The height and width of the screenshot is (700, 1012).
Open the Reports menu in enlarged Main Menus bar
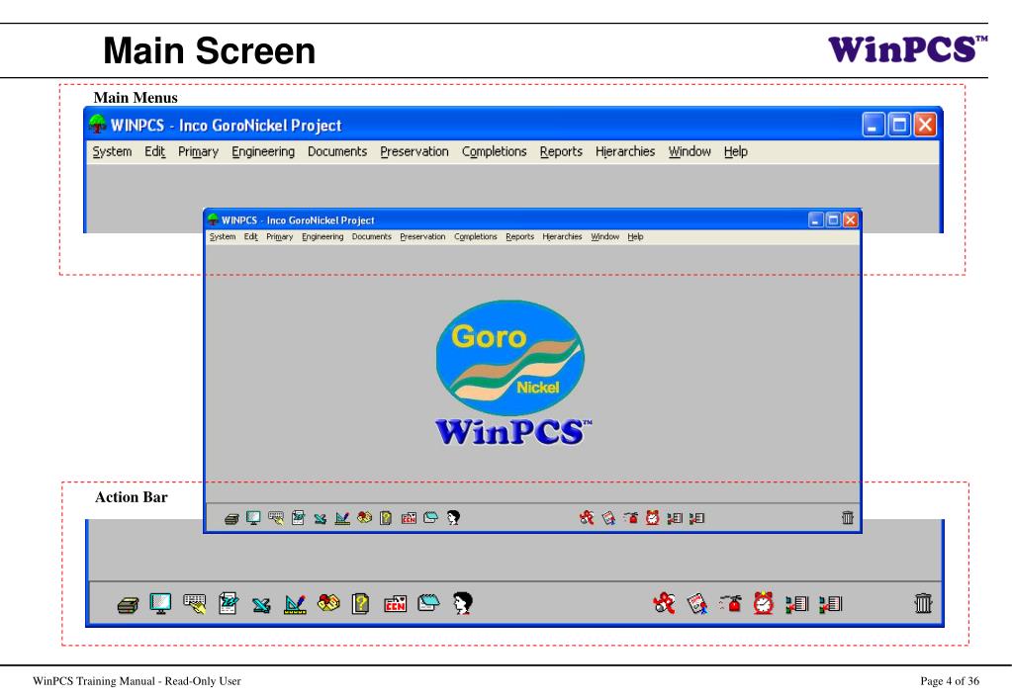tap(562, 151)
